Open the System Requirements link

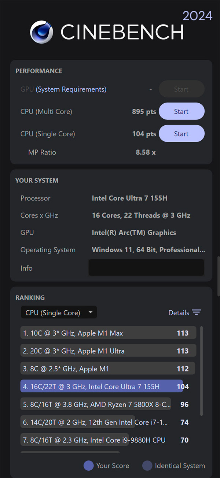coord(71,89)
